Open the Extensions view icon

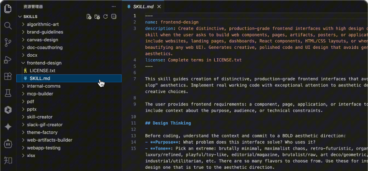(8, 76)
